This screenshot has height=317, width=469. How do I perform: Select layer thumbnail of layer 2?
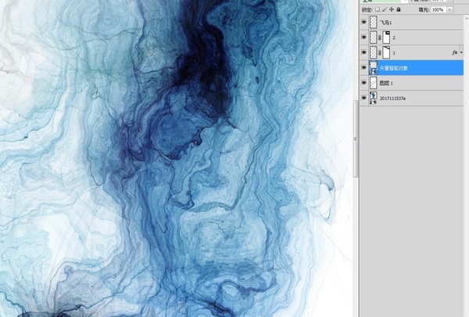point(374,38)
